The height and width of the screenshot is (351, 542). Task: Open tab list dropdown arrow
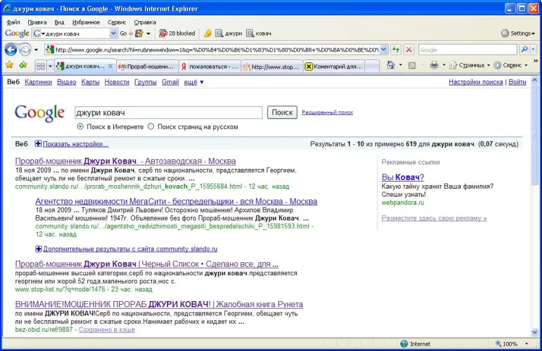coord(50,66)
